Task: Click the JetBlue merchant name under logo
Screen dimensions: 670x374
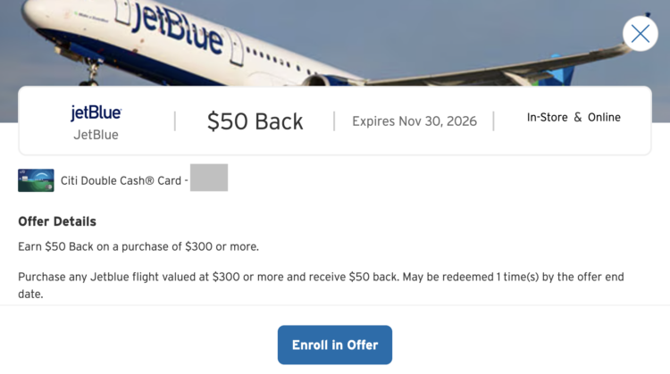Action: (96, 135)
